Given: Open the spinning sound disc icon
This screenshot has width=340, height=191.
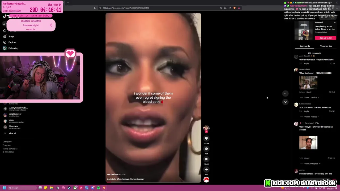Looking at the screenshot, I should (x=206, y=180).
